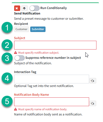Select Customer as recipient
This screenshot has height=122, width=103.
(22, 29)
